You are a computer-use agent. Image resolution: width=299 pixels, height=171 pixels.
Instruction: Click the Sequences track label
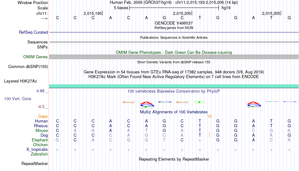click(37, 42)
